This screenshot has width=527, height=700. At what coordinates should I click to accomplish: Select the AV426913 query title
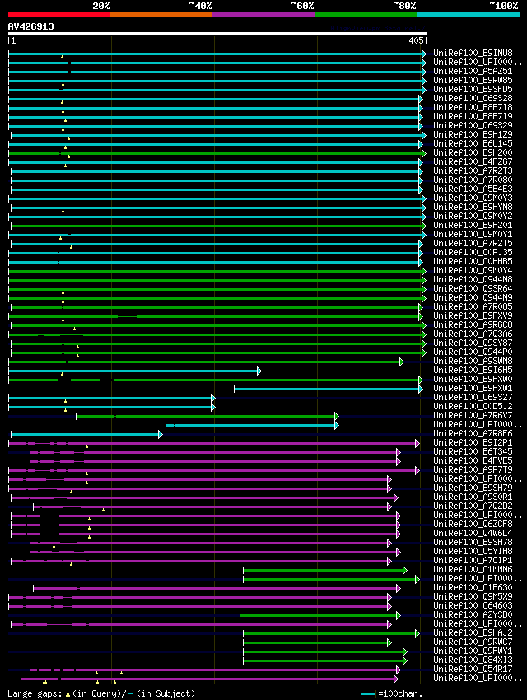pyautogui.click(x=30, y=26)
